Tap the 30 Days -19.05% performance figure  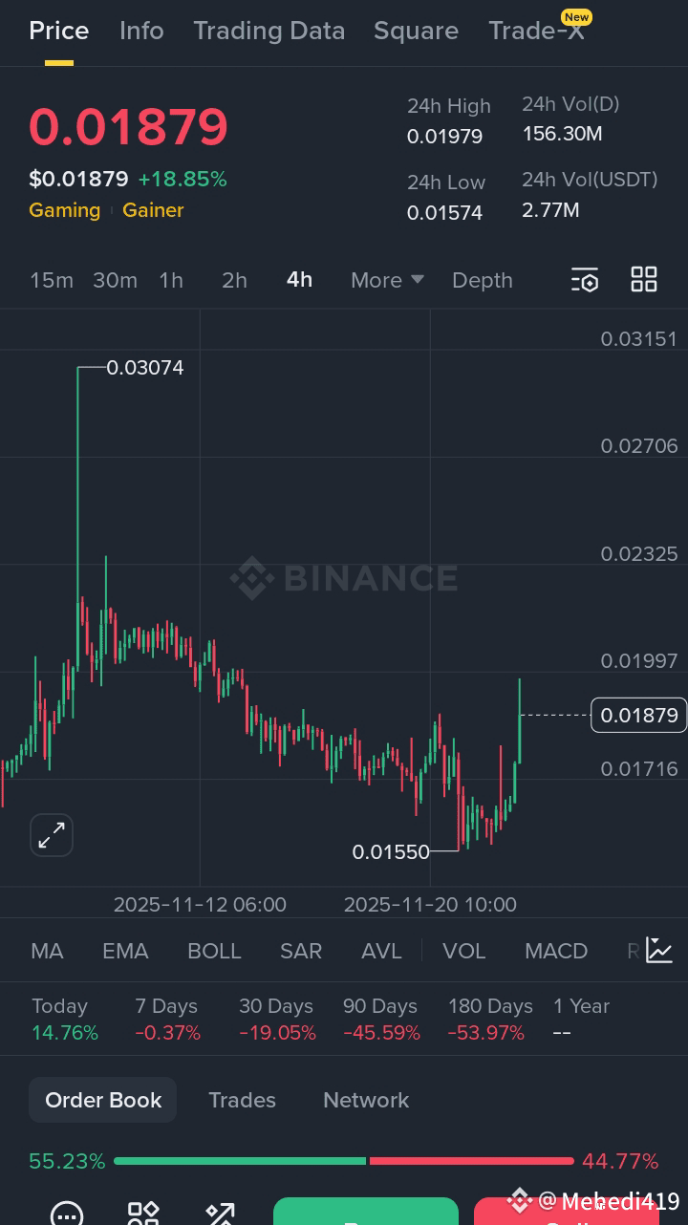pos(277,1033)
